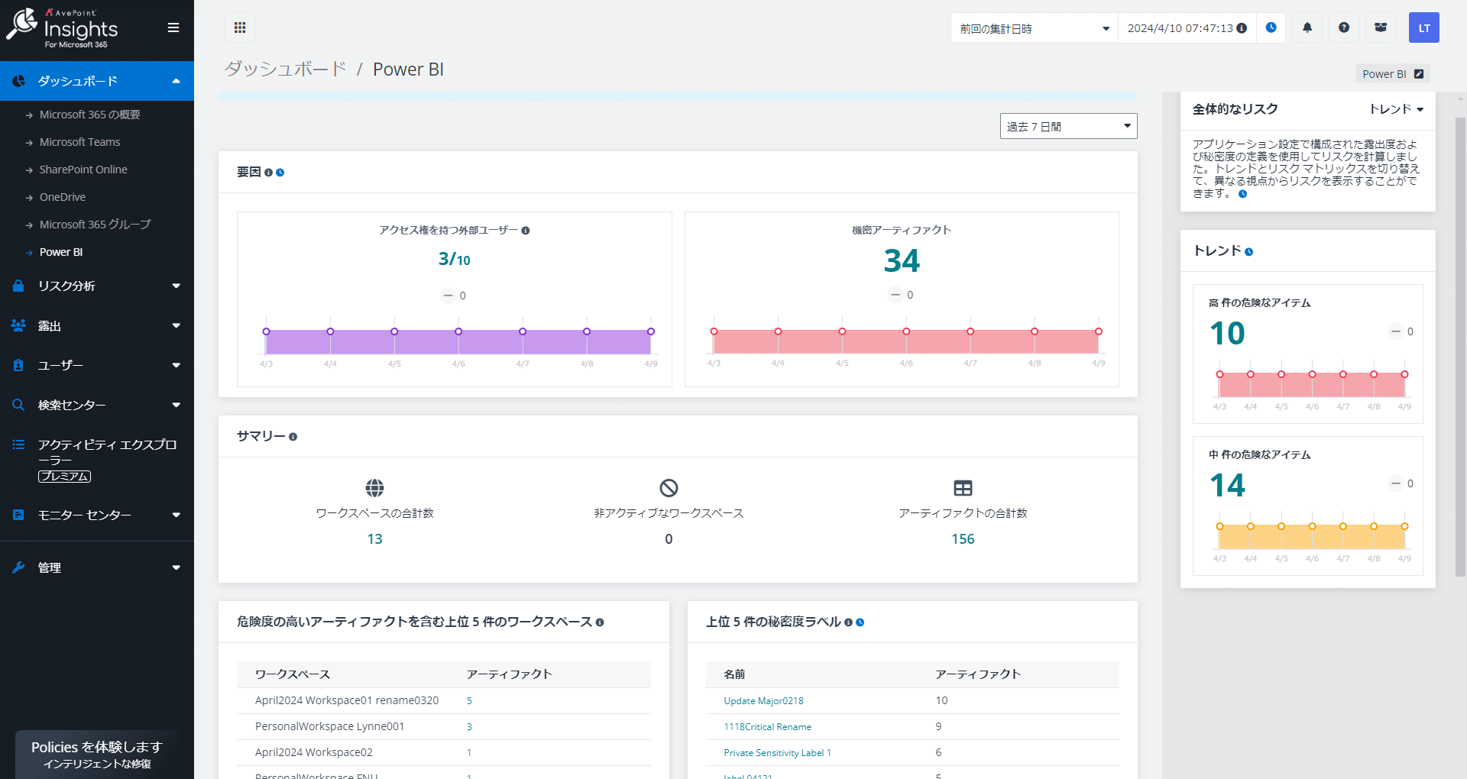Open アクティビティ エクスプローラー premium item
1467x779 pixels.
[x=97, y=460]
